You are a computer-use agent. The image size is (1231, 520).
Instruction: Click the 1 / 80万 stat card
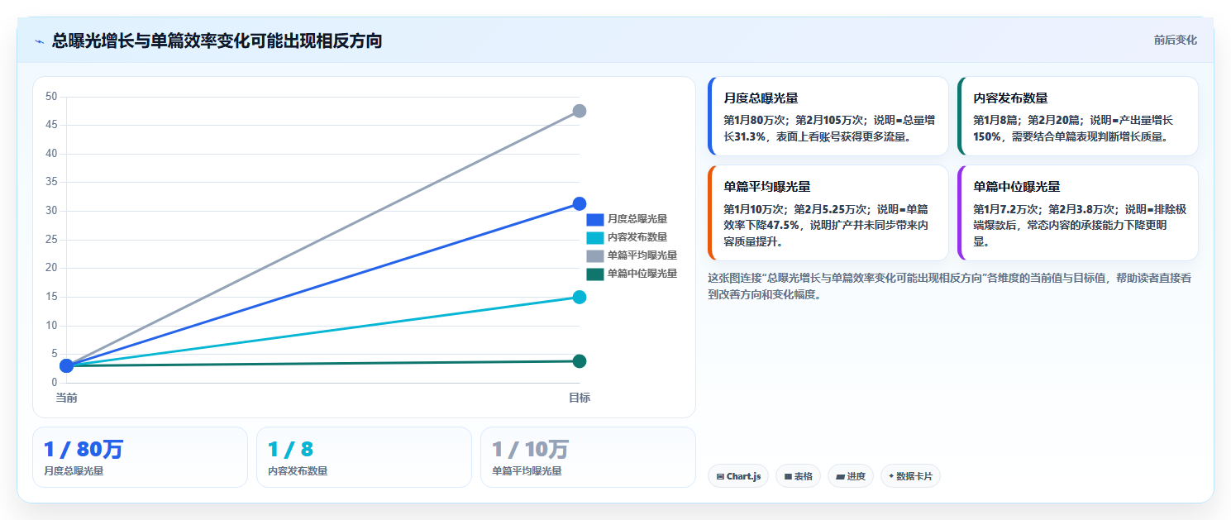(140, 457)
